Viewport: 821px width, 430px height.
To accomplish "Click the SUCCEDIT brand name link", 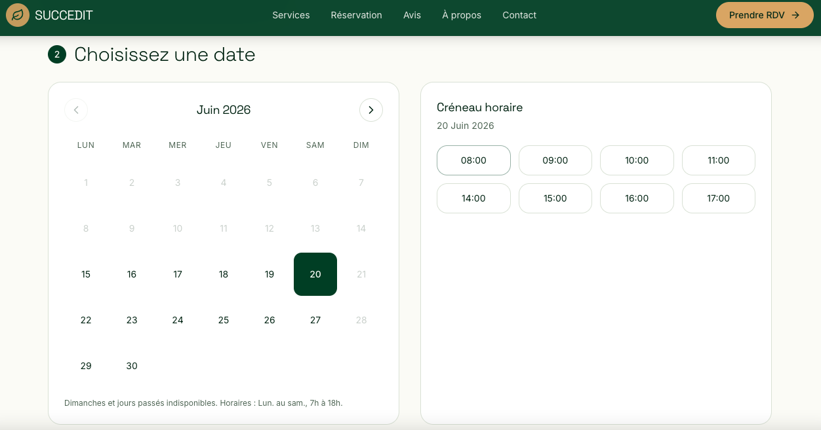I will click(x=64, y=15).
